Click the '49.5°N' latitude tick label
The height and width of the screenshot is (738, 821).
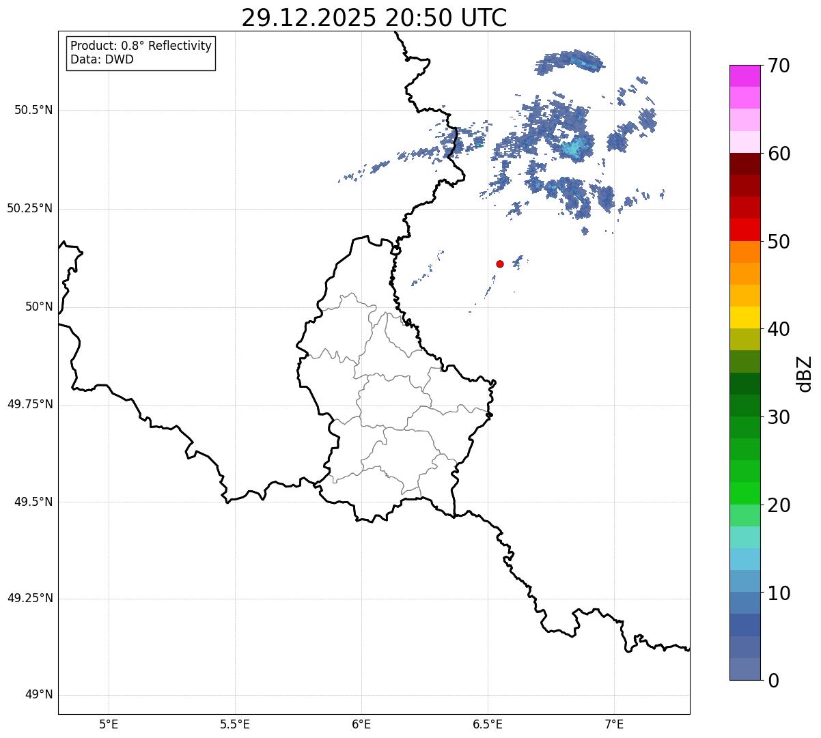click(33, 502)
